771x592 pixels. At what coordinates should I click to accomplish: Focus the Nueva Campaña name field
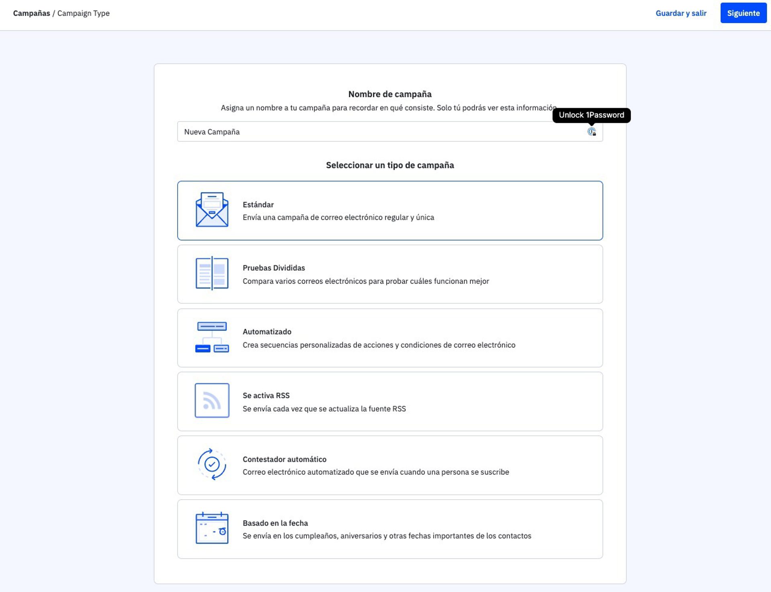pos(377,132)
